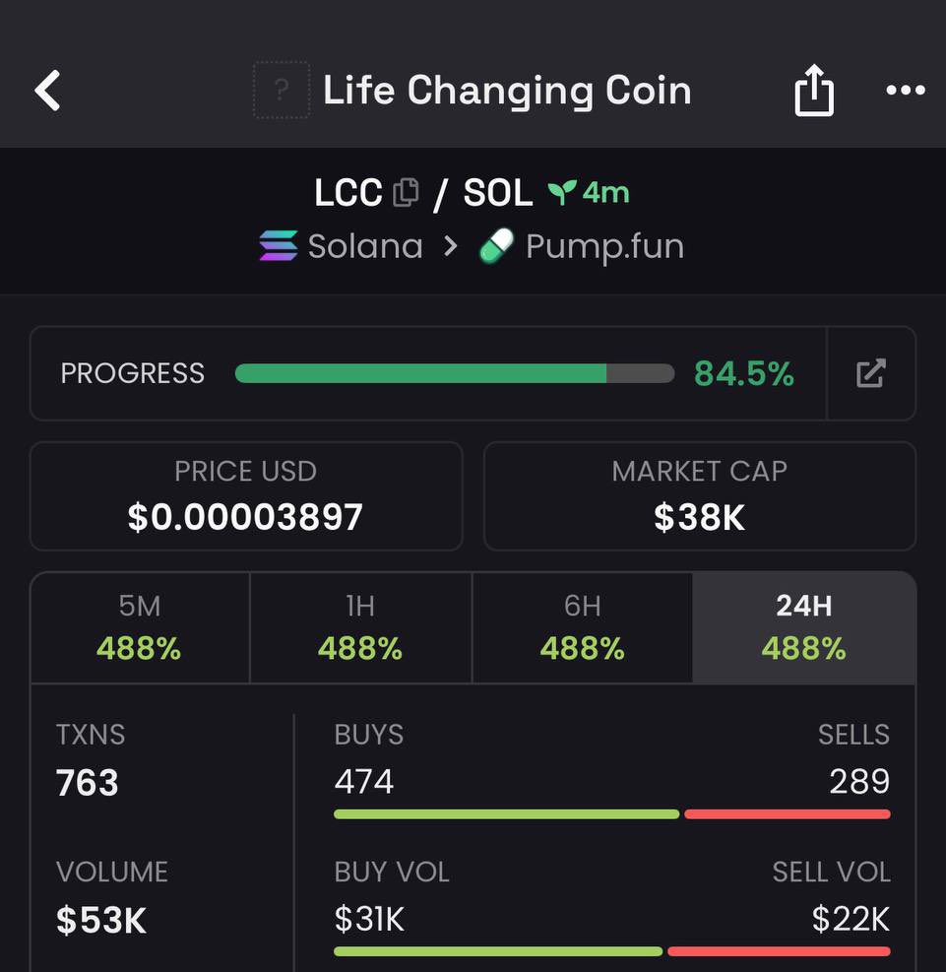
Task: Select the 5M timeframe tab
Action: (140, 627)
